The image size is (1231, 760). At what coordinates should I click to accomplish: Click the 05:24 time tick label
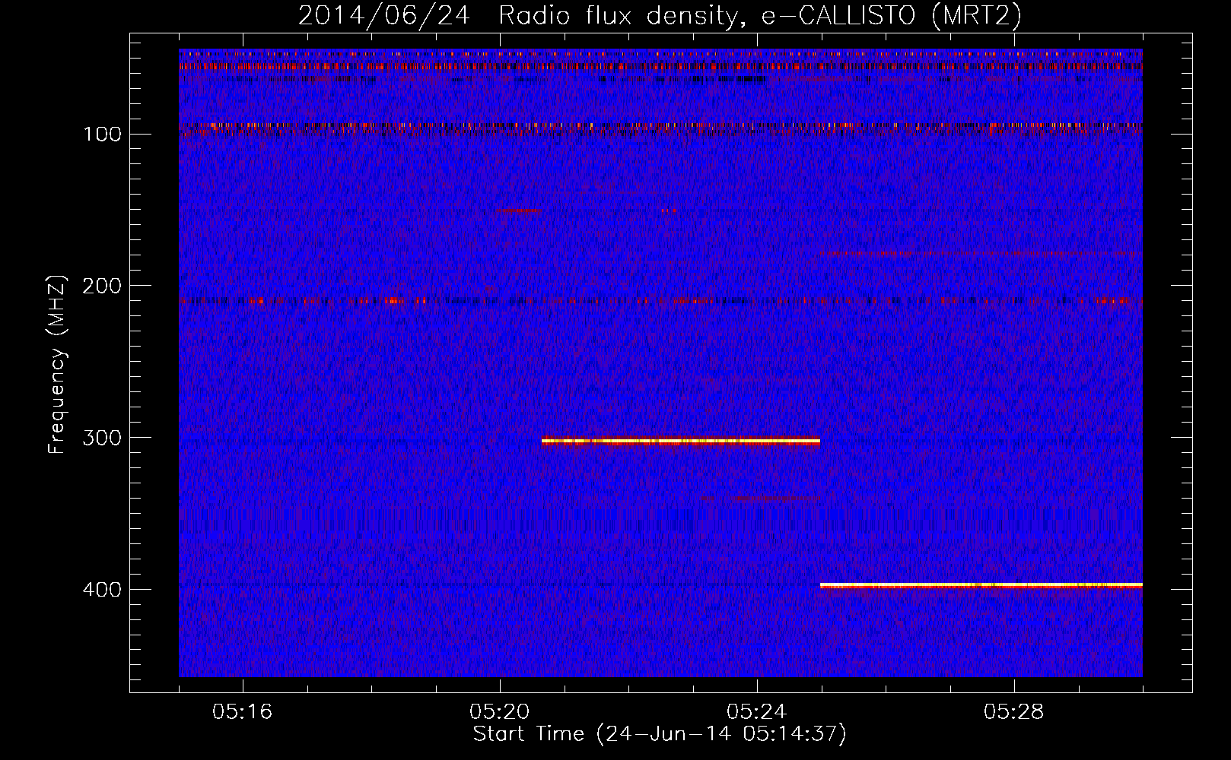757,712
